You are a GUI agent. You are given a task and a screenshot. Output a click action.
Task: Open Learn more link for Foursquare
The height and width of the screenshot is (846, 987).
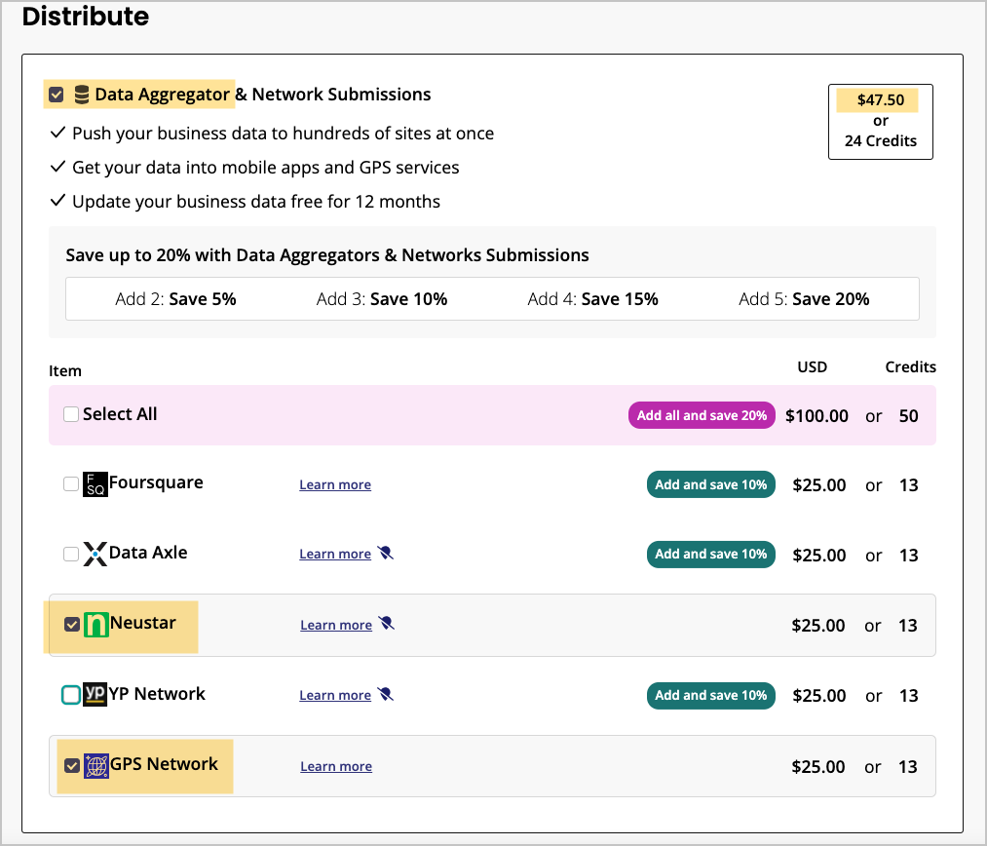335,484
